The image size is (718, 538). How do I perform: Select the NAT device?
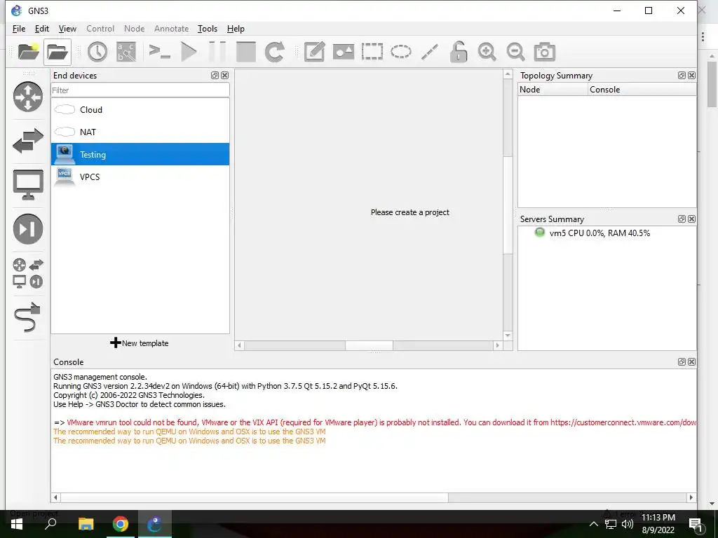pos(140,132)
